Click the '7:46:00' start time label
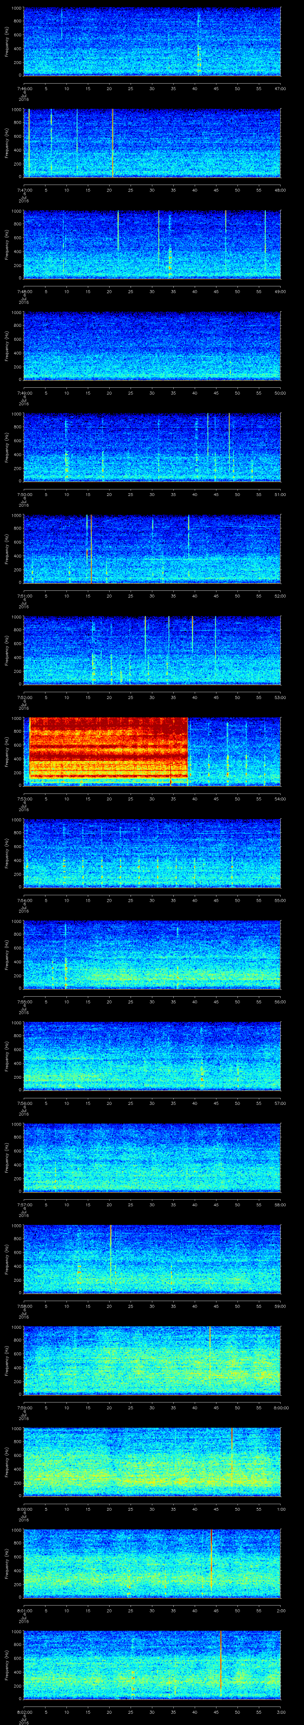The image size is (304, 1725). click(x=24, y=88)
